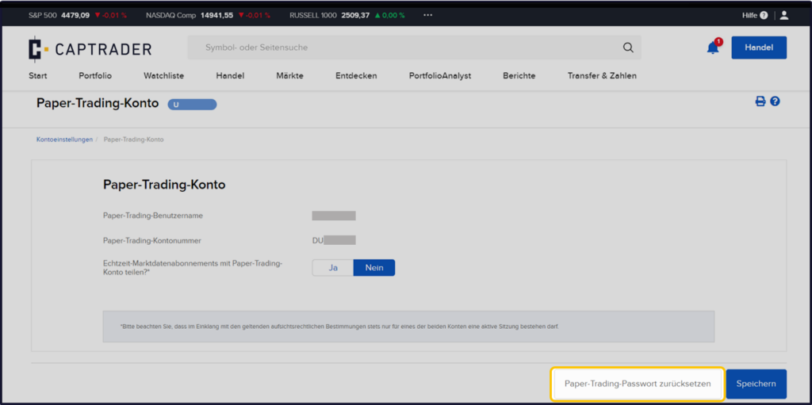Go to Kontoeinstellungen breadcrumb link
Image resolution: width=812 pixels, height=405 pixels.
[x=65, y=139]
